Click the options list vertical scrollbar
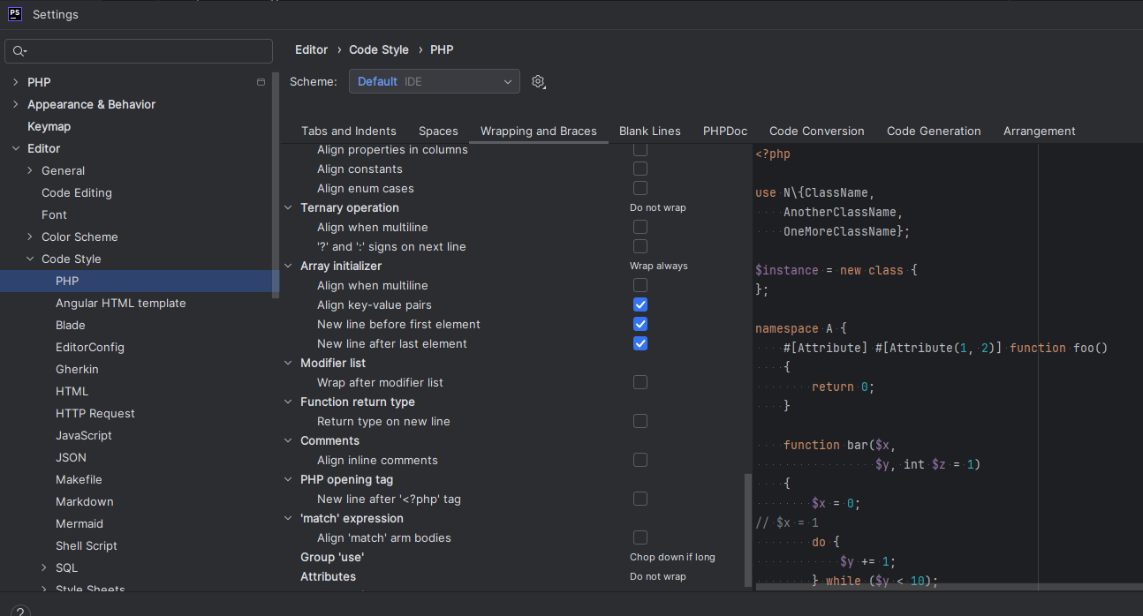This screenshot has height=616, width=1143. pyautogui.click(x=748, y=530)
